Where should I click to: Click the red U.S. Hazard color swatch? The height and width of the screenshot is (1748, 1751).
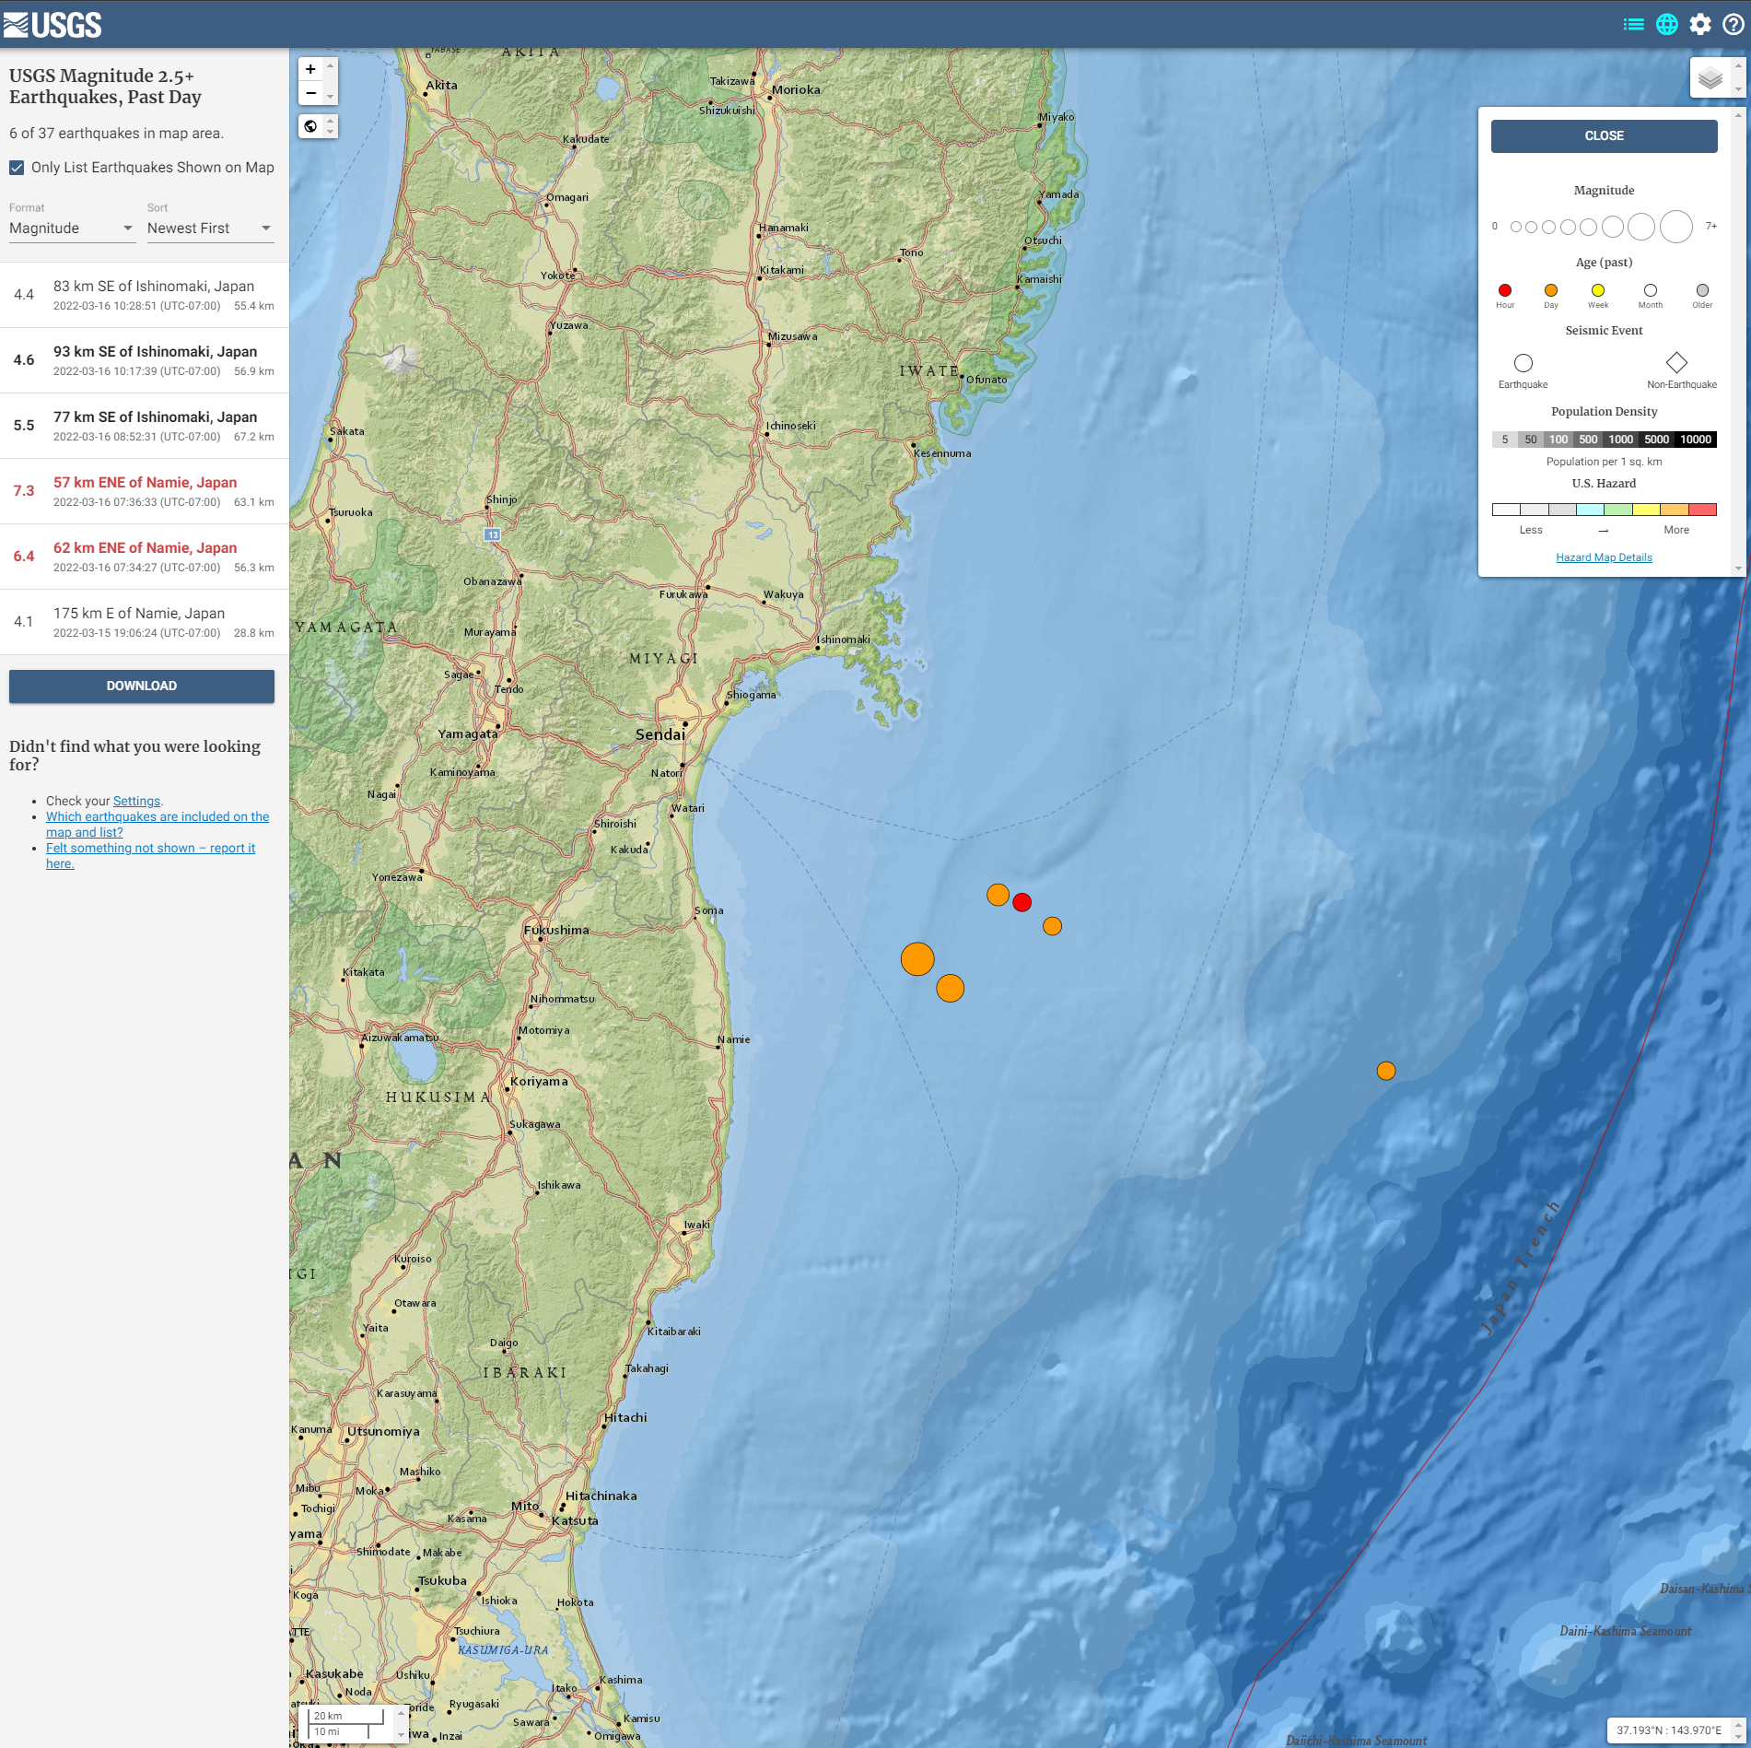click(1702, 510)
